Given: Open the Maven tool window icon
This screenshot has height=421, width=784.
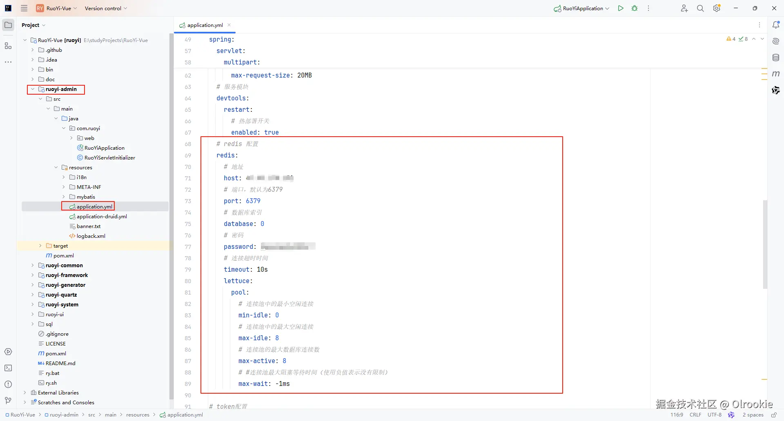Looking at the screenshot, I should (x=776, y=74).
